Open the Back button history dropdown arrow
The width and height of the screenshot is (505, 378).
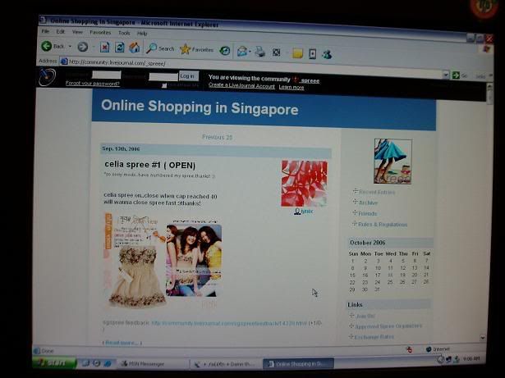pos(70,47)
